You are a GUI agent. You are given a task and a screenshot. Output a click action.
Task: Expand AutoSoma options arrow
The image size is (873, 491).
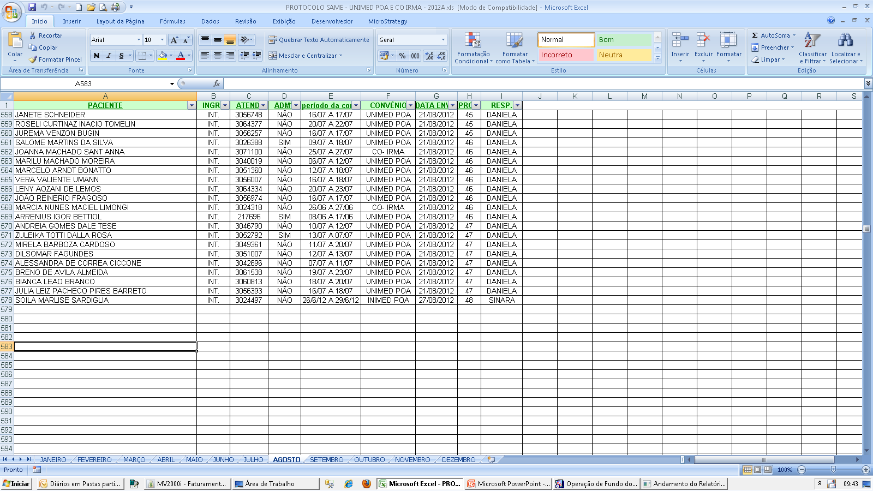(x=794, y=35)
